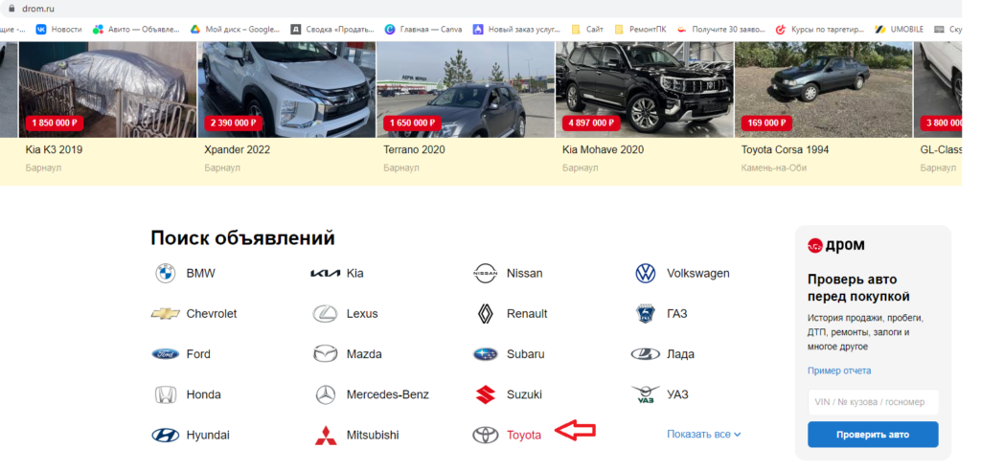981x471 pixels.
Task: Click the Renault diamond logo icon
Action: (x=486, y=314)
